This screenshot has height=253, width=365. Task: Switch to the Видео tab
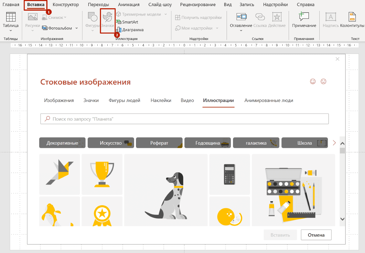(187, 100)
